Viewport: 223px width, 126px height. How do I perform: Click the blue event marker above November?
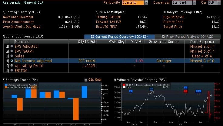coord(131,91)
